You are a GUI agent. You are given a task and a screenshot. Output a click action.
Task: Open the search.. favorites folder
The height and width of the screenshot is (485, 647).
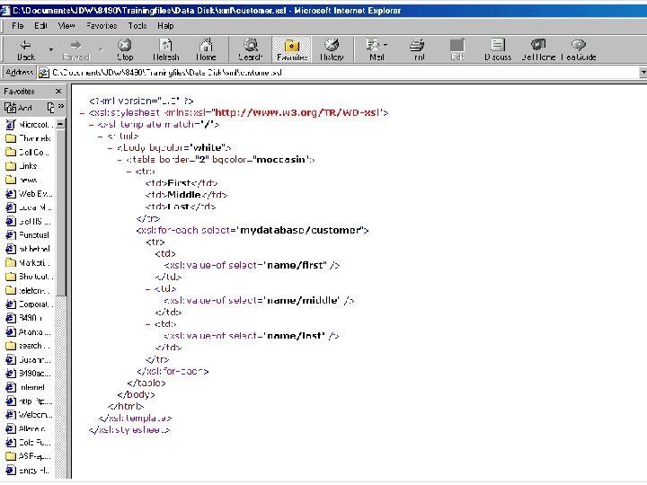pyautogui.click(x=28, y=346)
